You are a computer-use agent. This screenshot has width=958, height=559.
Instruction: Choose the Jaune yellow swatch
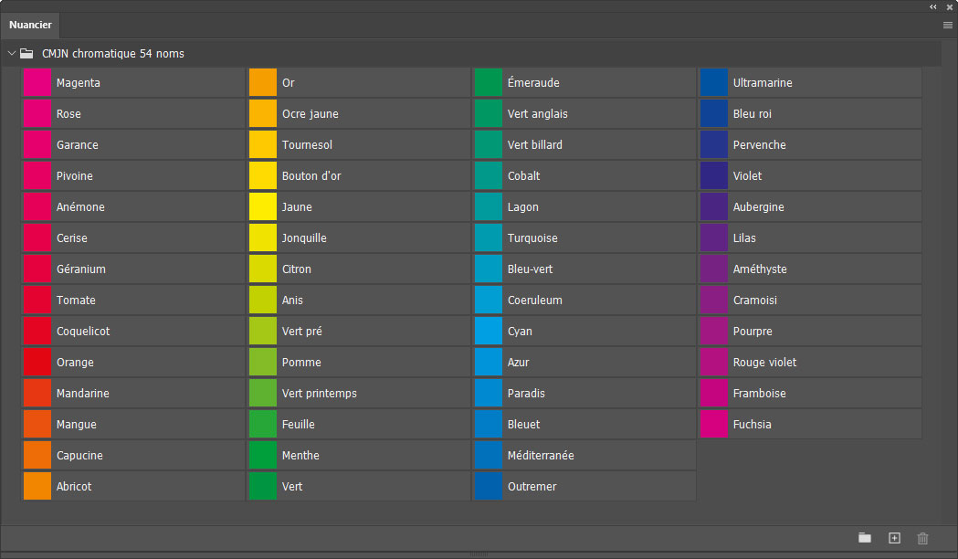click(263, 207)
